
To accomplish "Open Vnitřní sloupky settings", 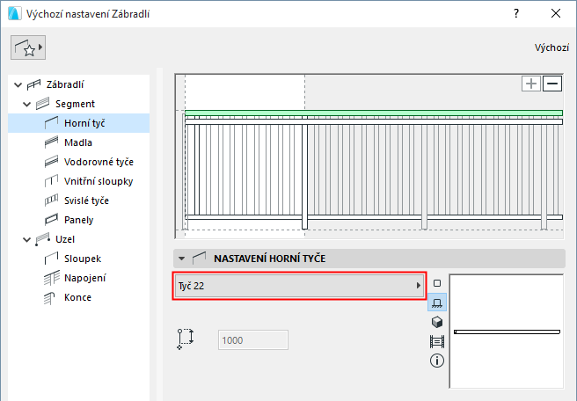I will [99, 181].
